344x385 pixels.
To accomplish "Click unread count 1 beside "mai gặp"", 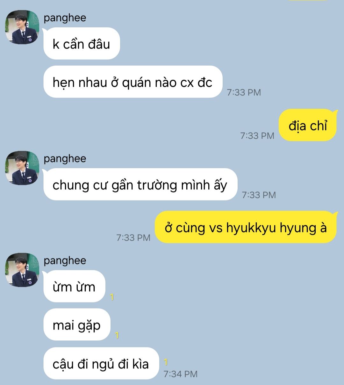I will click(117, 335).
